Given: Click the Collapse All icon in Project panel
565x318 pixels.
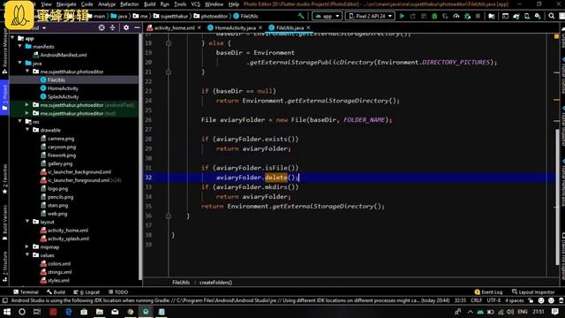Looking at the screenshot, I should [x=112, y=27].
